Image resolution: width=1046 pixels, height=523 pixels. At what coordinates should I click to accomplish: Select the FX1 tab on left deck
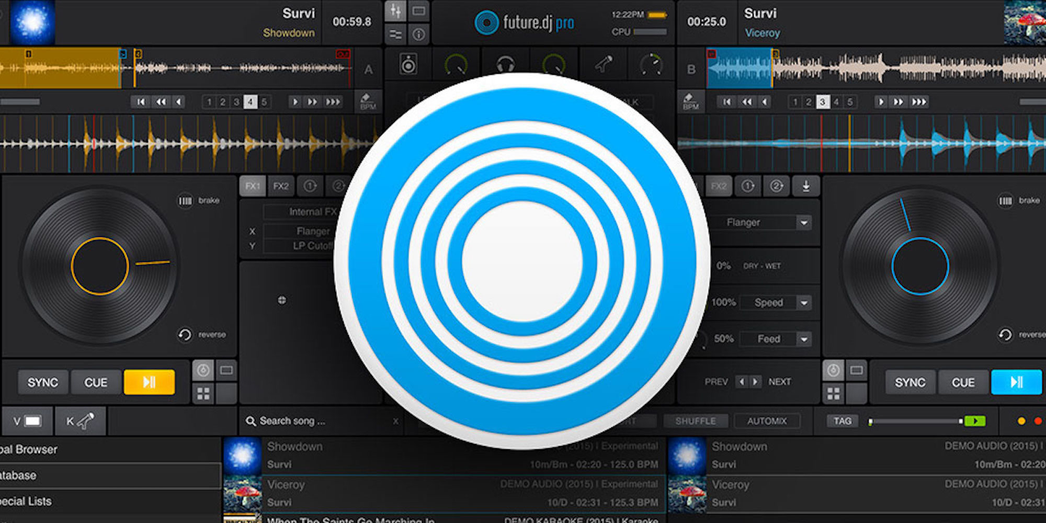253,186
